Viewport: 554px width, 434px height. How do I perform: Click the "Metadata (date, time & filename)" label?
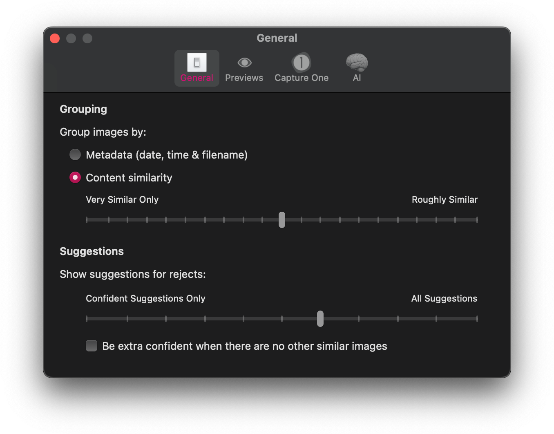(167, 155)
